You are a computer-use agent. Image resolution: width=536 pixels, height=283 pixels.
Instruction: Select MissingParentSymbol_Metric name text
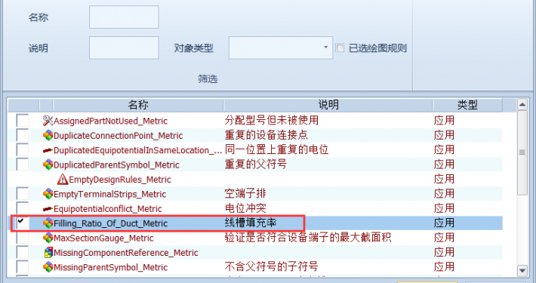pos(110,267)
